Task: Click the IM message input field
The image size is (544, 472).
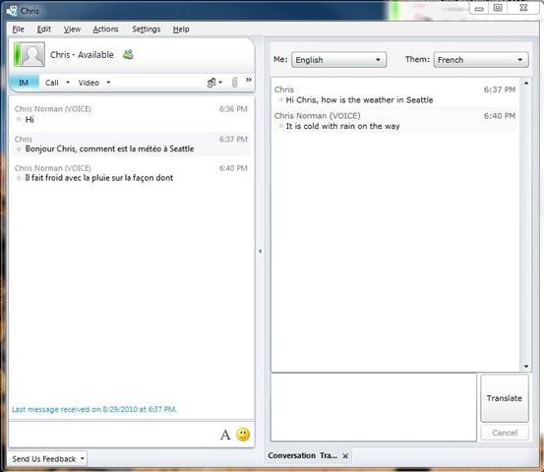Action: 113,435
